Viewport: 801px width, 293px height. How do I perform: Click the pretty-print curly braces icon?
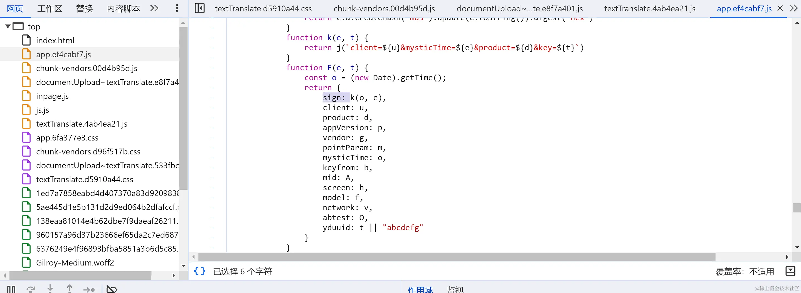pyautogui.click(x=200, y=271)
